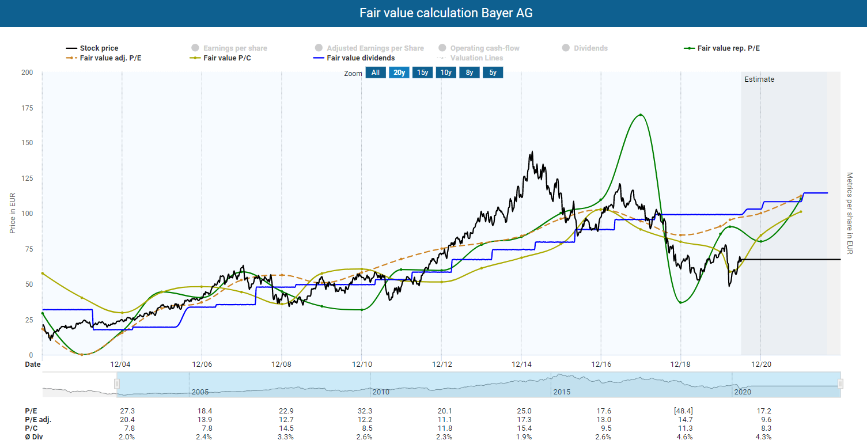This screenshot has width=867, height=448.
Task: Click the Price in EUR axis title
Action: pos(13,213)
